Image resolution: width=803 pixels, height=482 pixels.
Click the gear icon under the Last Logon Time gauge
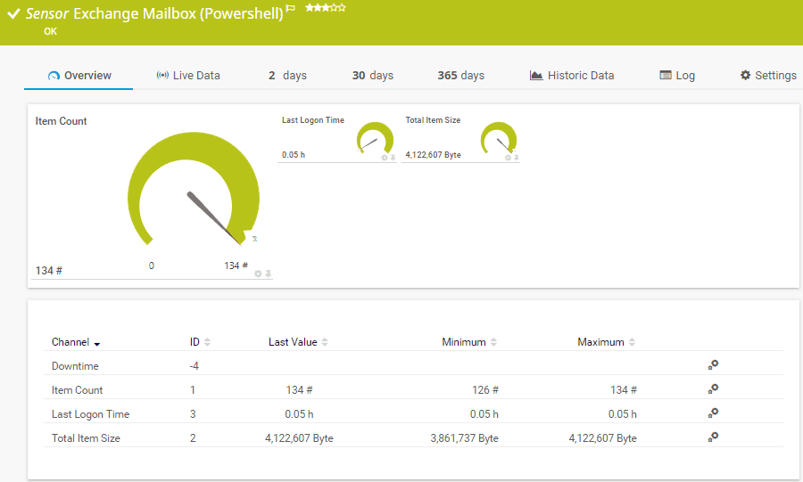pos(385,158)
